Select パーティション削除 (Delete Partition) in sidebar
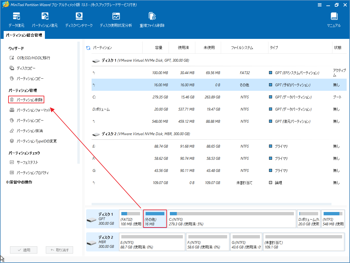This screenshot has height=263, width=350. (27, 99)
